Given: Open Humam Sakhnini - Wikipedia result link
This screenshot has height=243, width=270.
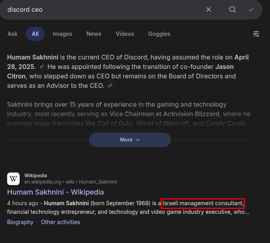Looking at the screenshot, I should [x=55, y=192].
